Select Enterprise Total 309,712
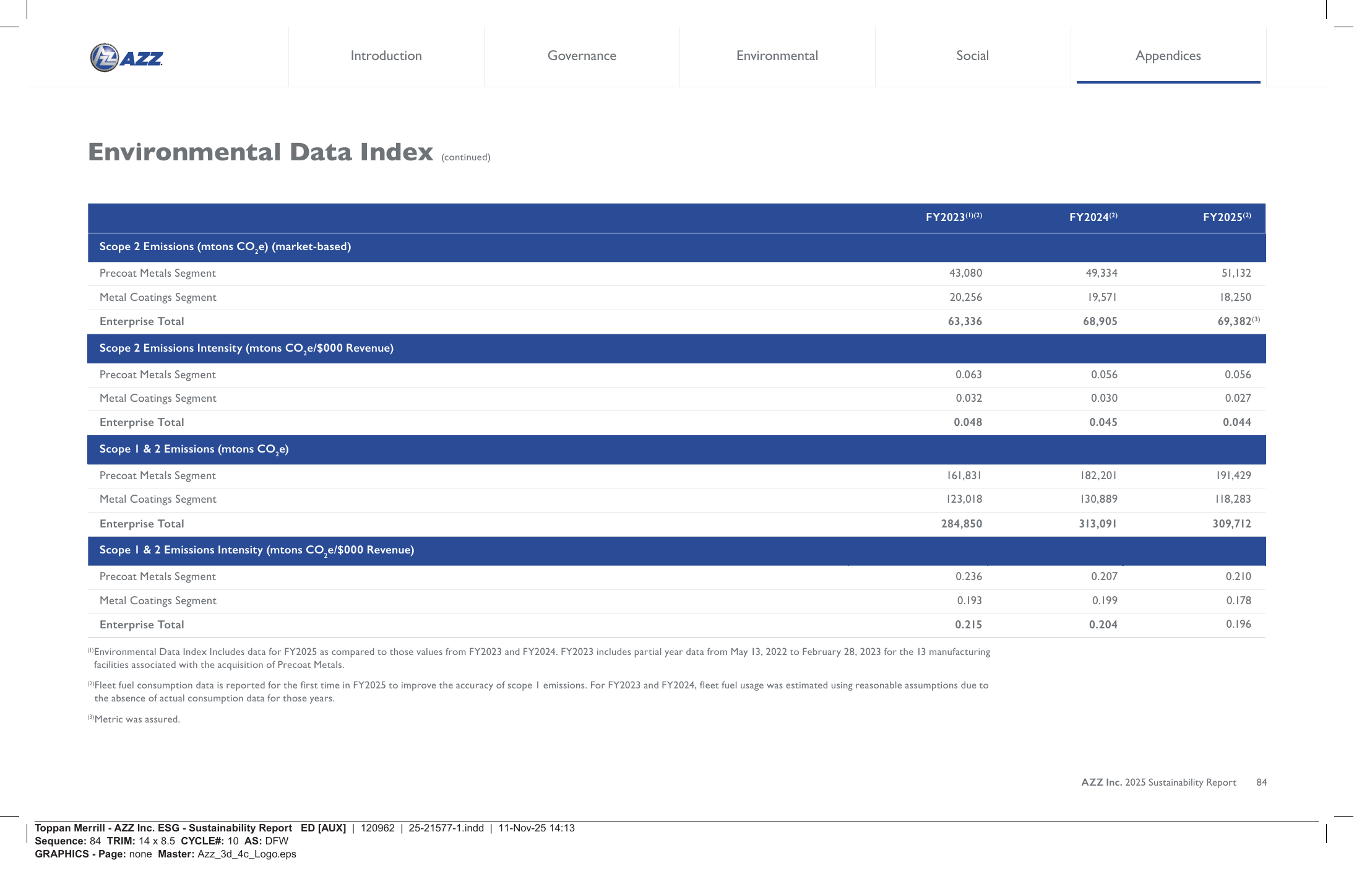Image resolution: width=1354 pixels, height=889 pixels. 1231,524
